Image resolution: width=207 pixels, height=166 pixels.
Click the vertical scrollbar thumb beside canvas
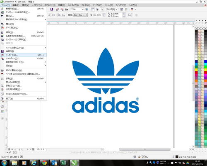tap(193, 83)
